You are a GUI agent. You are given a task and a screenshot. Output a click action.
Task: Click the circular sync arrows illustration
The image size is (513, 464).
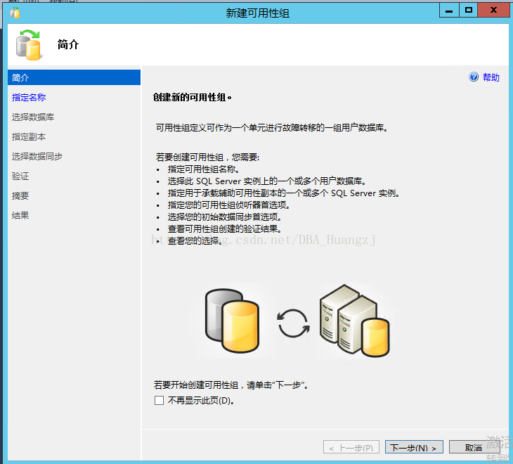point(294,323)
